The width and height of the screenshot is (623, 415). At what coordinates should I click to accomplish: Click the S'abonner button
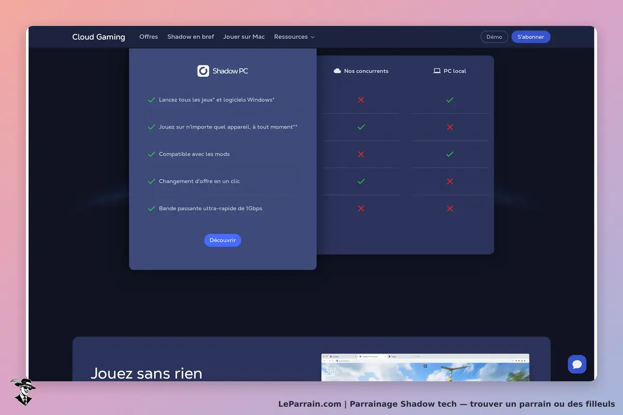tap(531, 37)
